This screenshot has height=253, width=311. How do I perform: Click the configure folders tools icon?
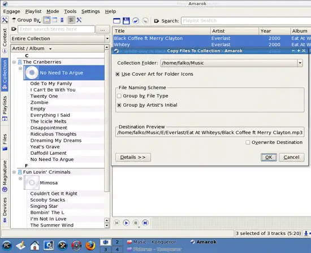(x=79, y=20)
